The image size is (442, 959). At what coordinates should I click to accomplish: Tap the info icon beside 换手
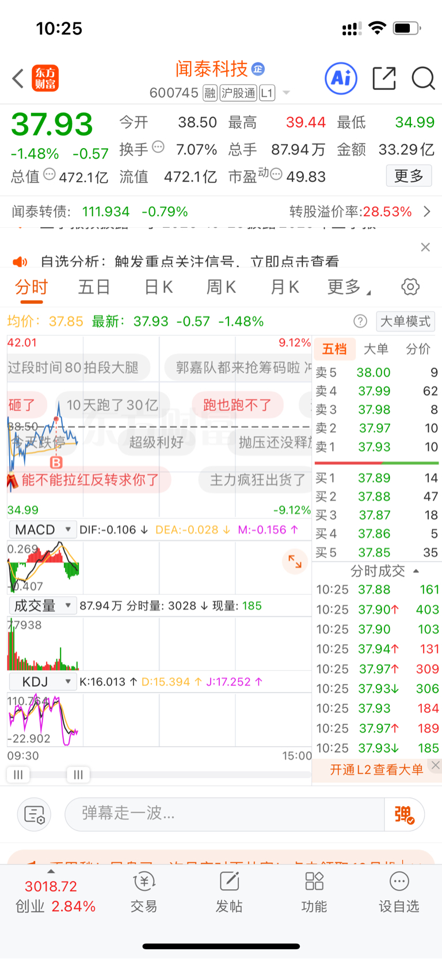[158, 147]
